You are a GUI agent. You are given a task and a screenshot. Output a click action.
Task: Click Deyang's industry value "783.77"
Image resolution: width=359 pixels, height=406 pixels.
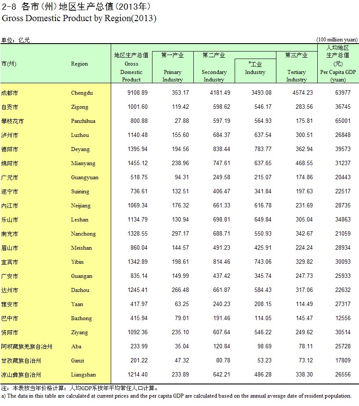point(263,149)
